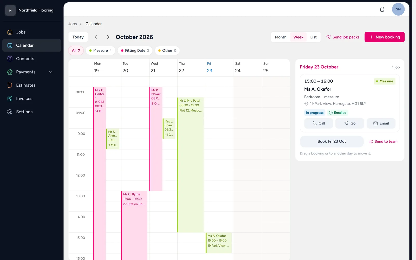Open Mr & Mrs Patel booking
The image size is (416, 260).
[x=191, y=165]
